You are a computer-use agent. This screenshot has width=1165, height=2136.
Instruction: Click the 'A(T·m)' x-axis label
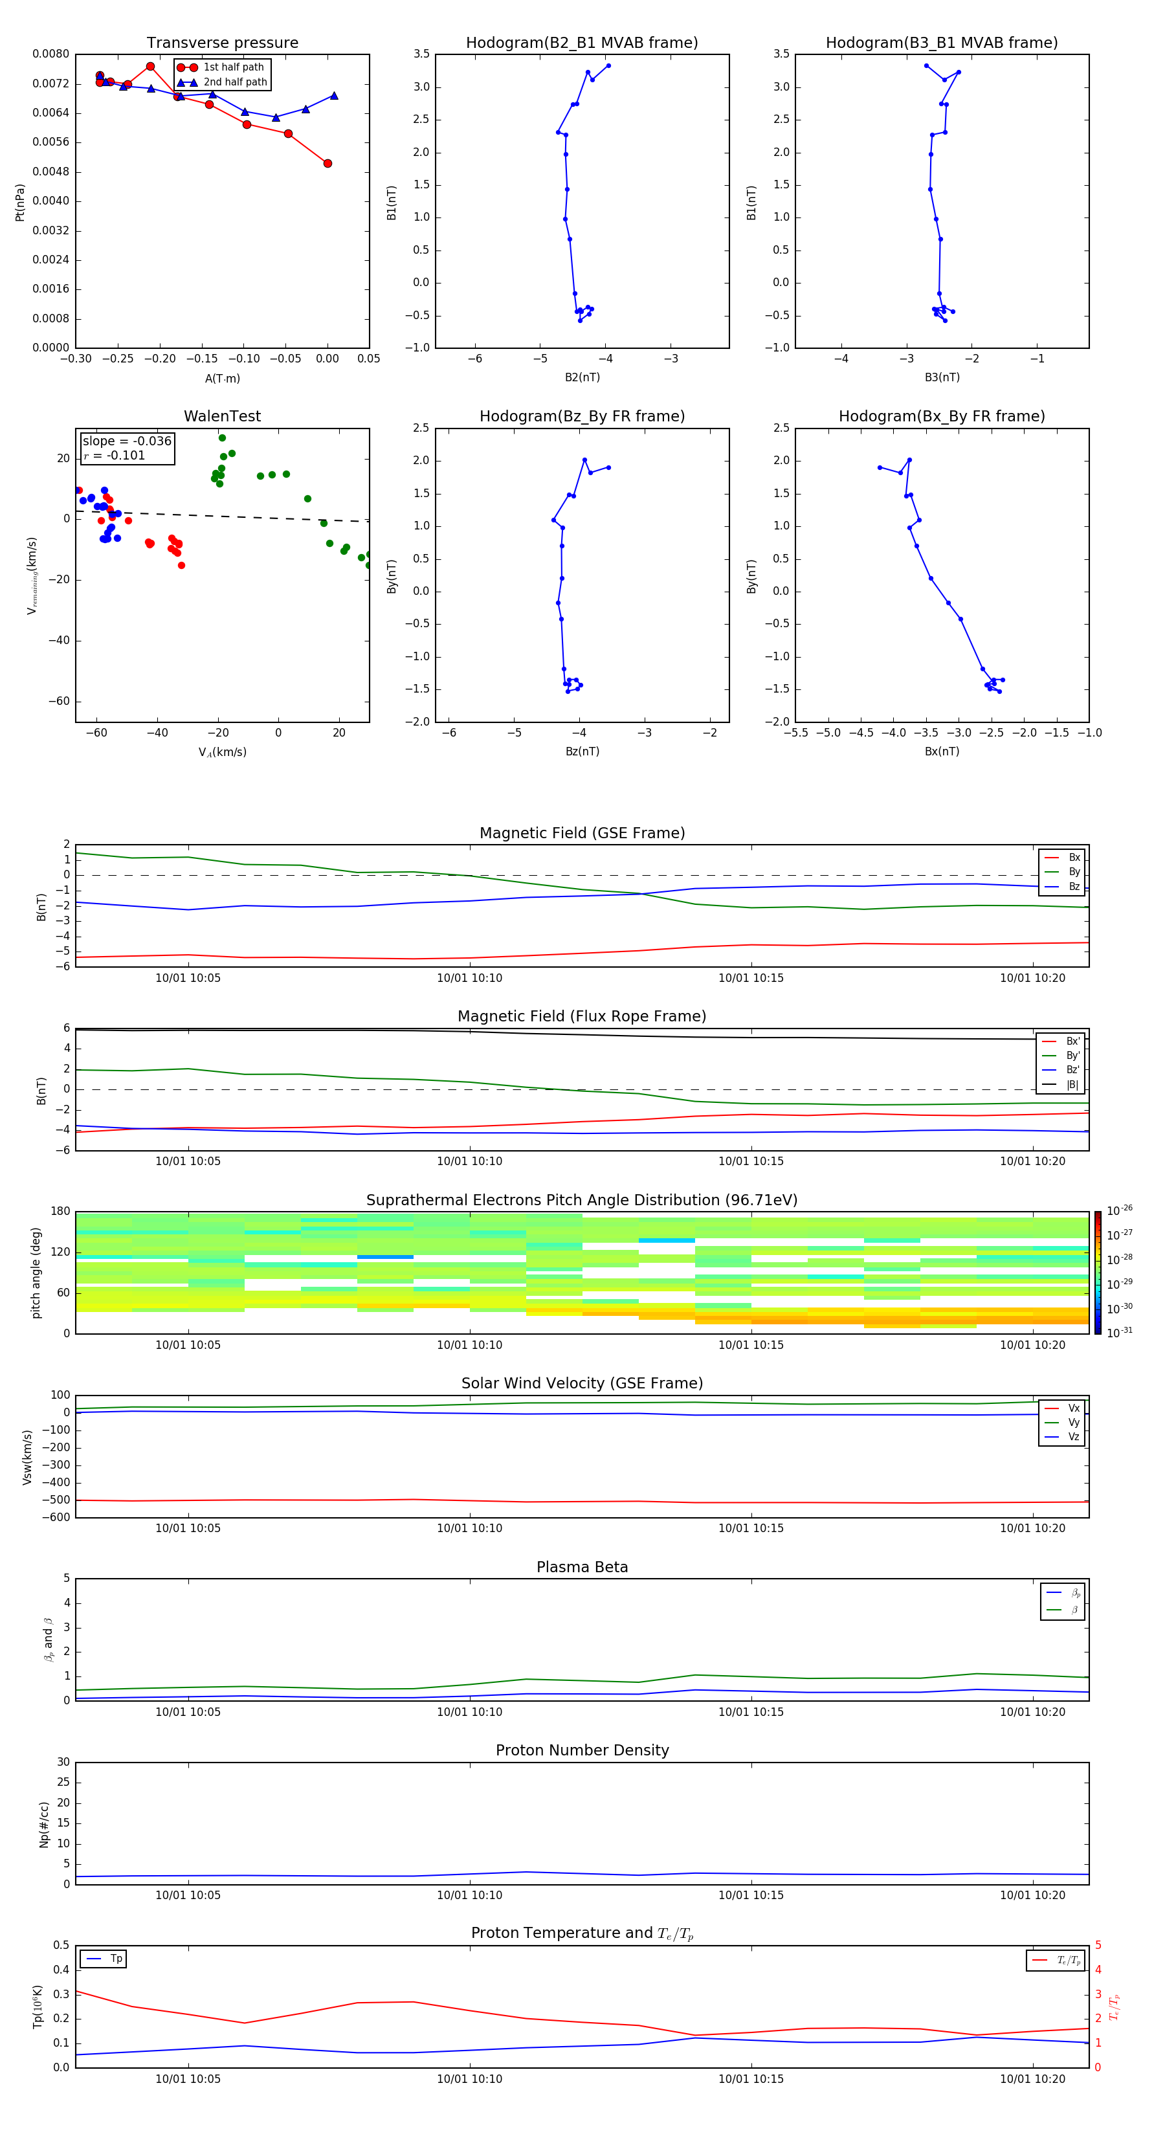click(x=222, y=379)
